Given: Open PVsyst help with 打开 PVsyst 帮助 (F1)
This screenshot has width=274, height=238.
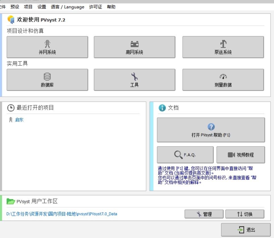Looking at the screenshot, I should click(211, 130).
